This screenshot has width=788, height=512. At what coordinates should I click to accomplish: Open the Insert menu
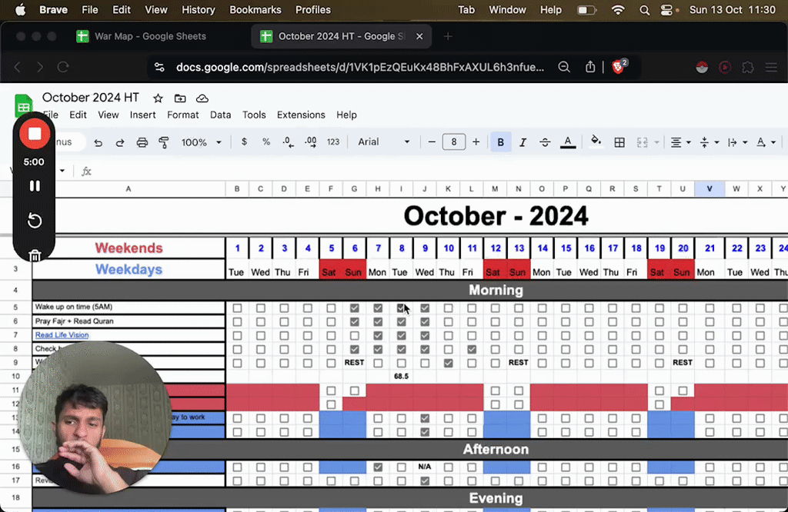142,115
